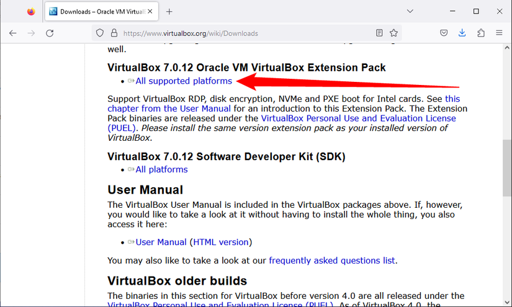
Task: Reload the page with the refresh icon
Action: click(50, 33)
